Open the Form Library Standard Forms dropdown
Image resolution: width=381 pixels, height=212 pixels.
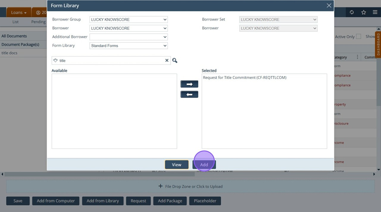tap(128, 46)
